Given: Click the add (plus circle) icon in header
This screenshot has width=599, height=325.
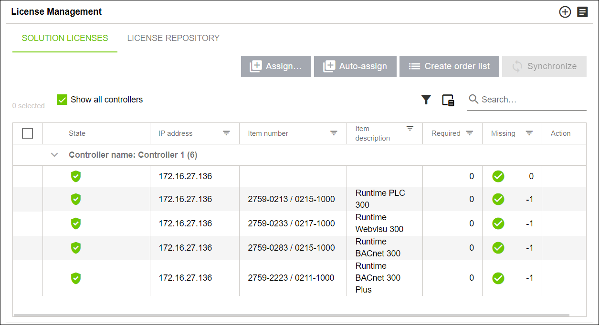Looking at the screenshot, I should coord(565,12).
